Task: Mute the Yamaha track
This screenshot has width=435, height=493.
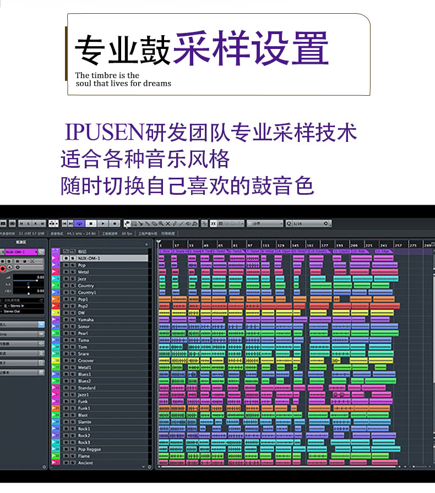Action: click(66, 320)
